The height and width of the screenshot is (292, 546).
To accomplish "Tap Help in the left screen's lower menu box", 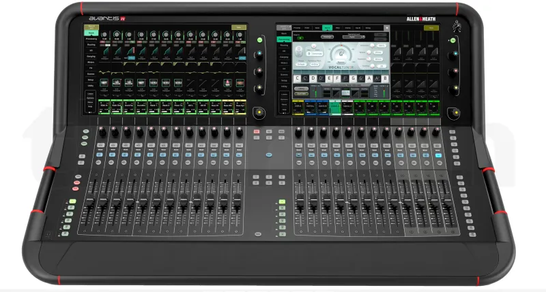I will point(90,107).
